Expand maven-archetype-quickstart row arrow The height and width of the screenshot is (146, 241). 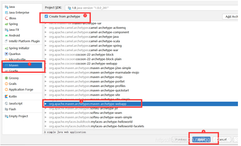[x=46, y=90]
